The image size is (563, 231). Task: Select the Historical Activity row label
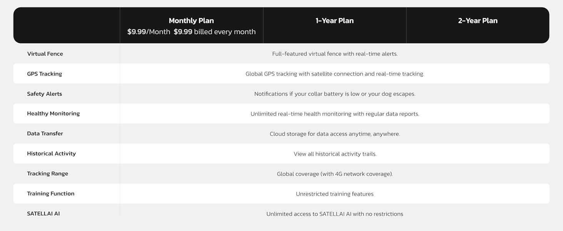point(52,154)
